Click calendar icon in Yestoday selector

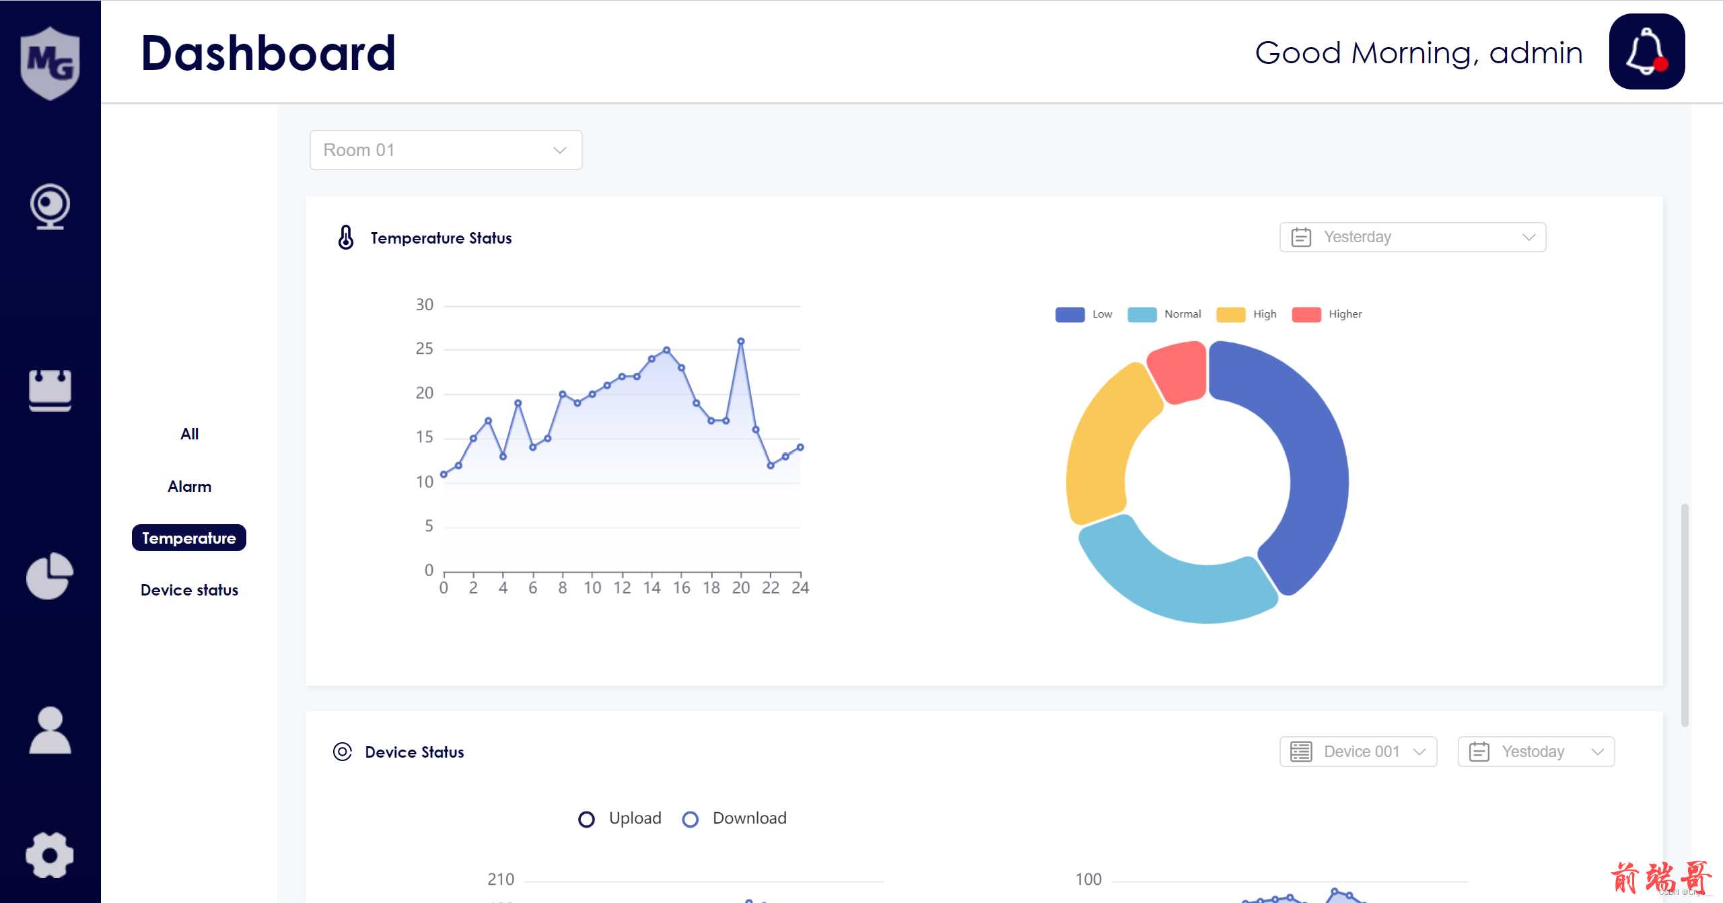point(1479,752)
